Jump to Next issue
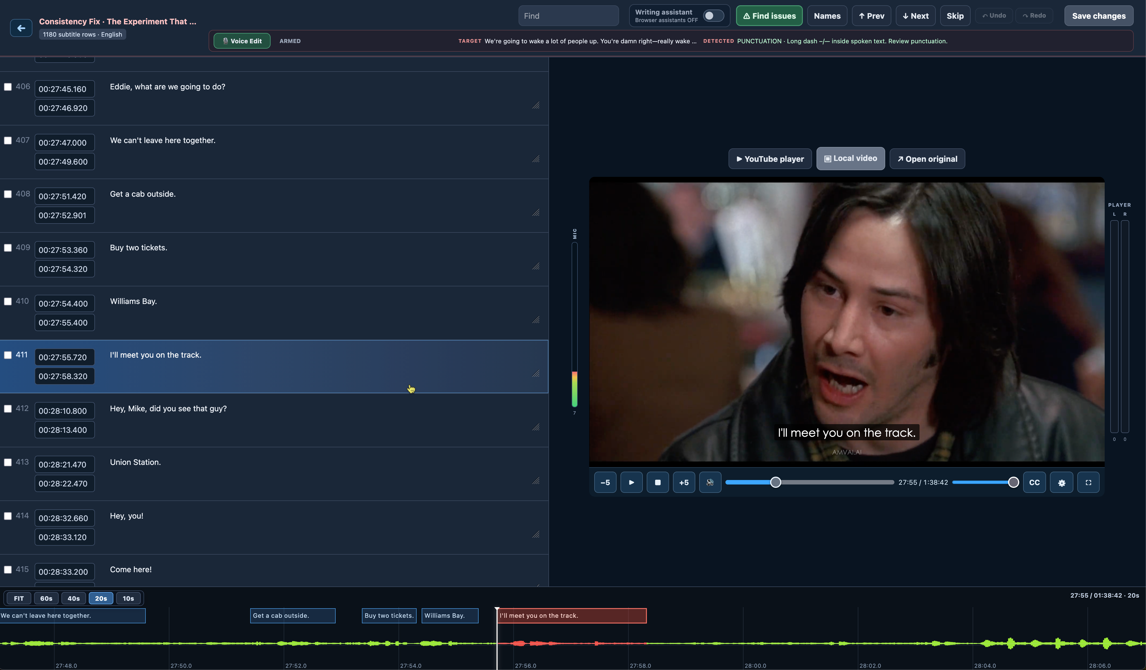 [x=915, y=16]
